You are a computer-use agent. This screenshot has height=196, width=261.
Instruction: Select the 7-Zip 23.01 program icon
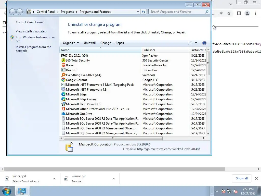coord(63,55)
